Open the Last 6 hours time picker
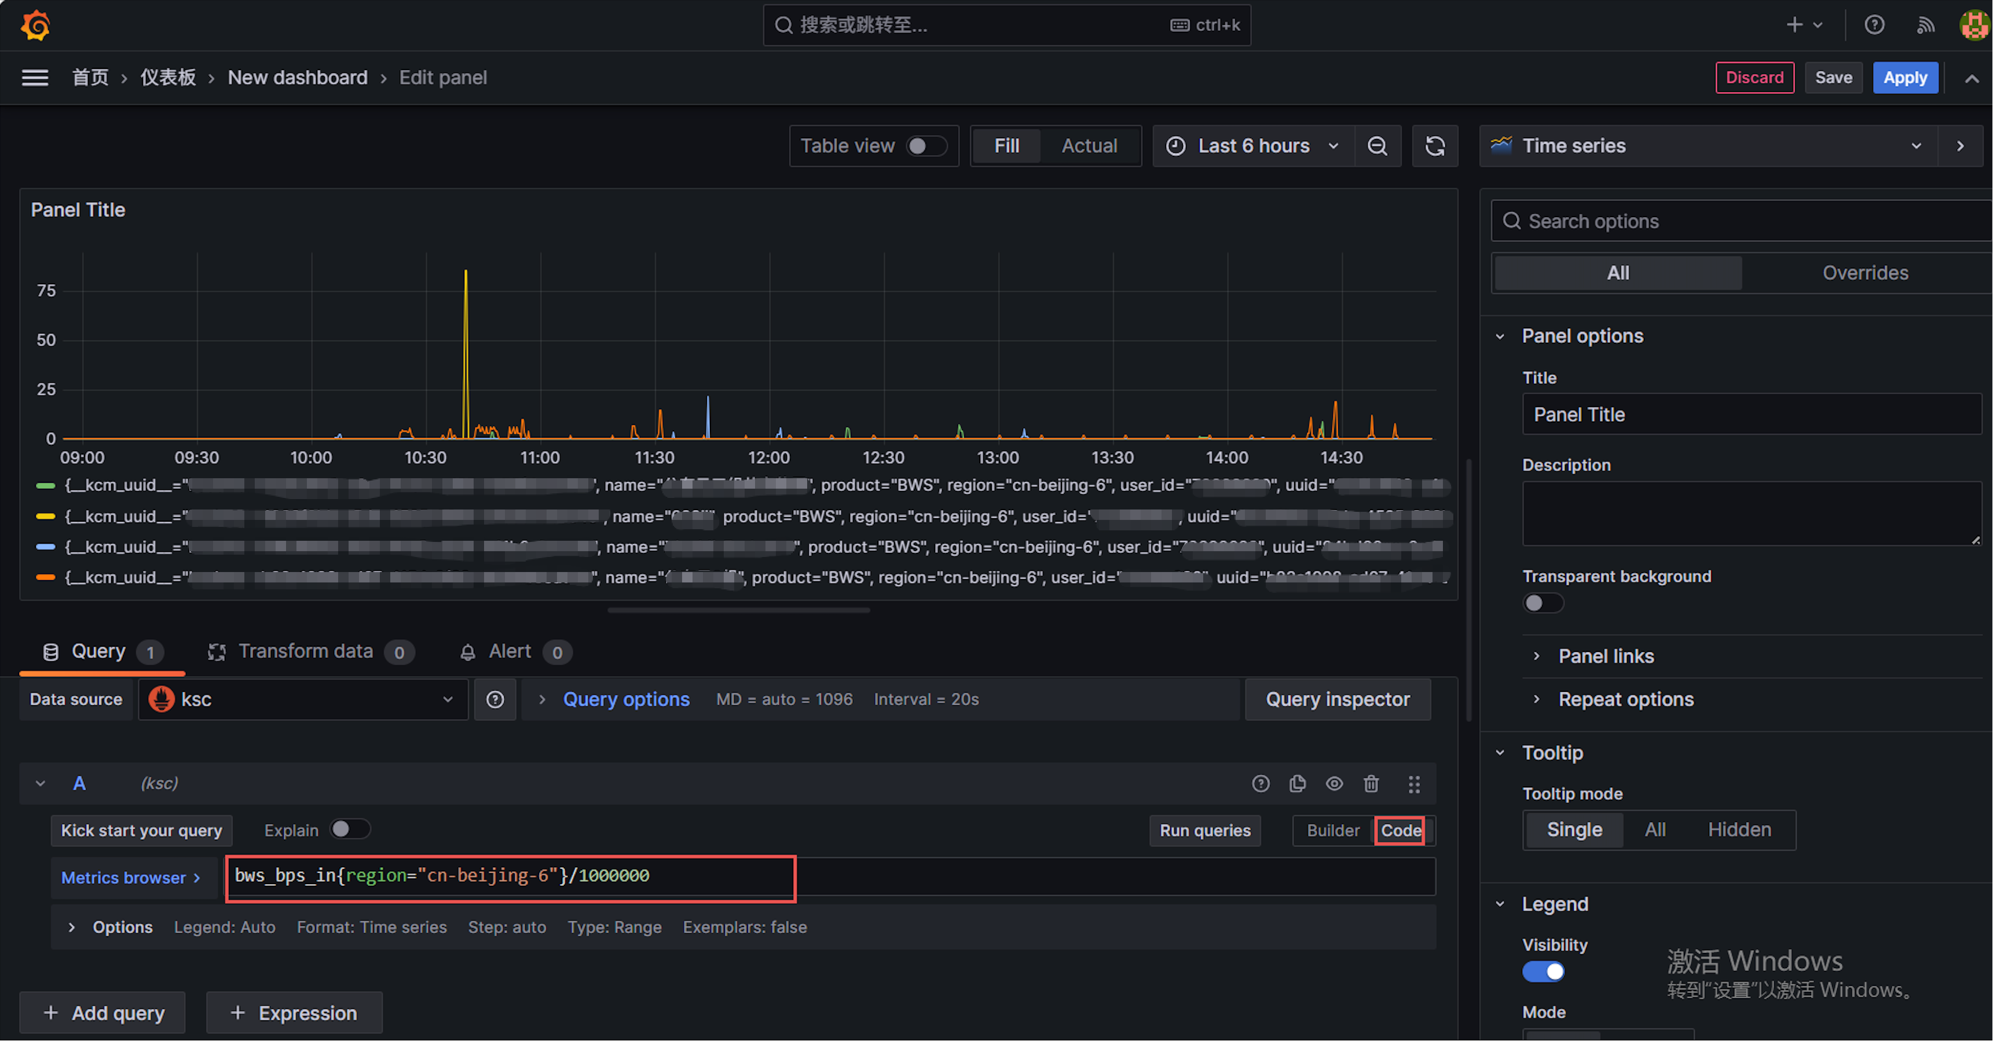 point(1254,146)
